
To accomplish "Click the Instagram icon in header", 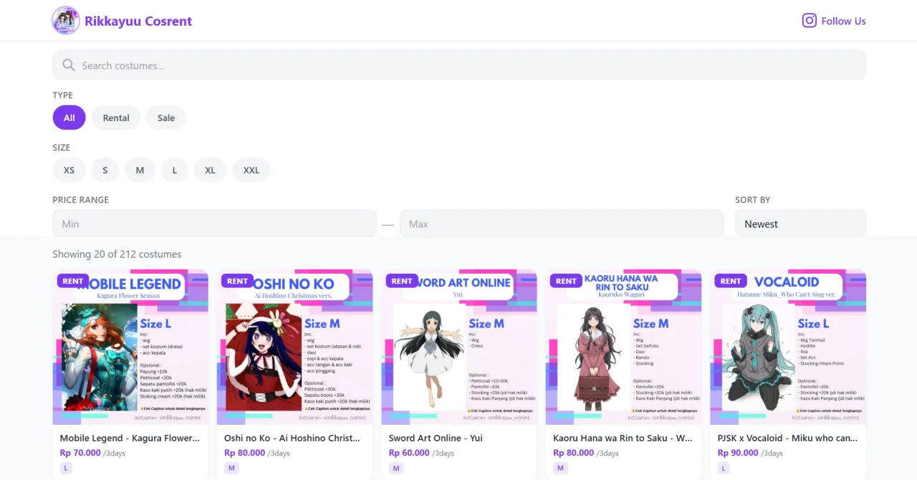I will [x=809, y=21].
